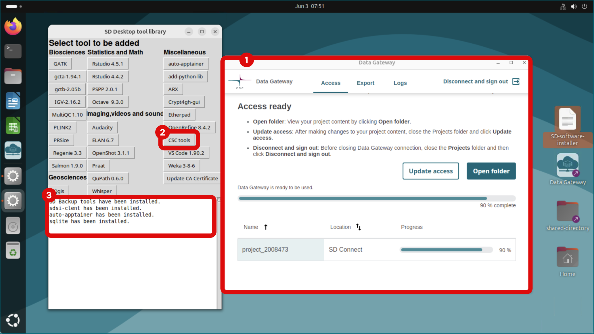Screen dimensions: 594x334
Task: Click the Progress column header
Action: (x=412, y=227)
